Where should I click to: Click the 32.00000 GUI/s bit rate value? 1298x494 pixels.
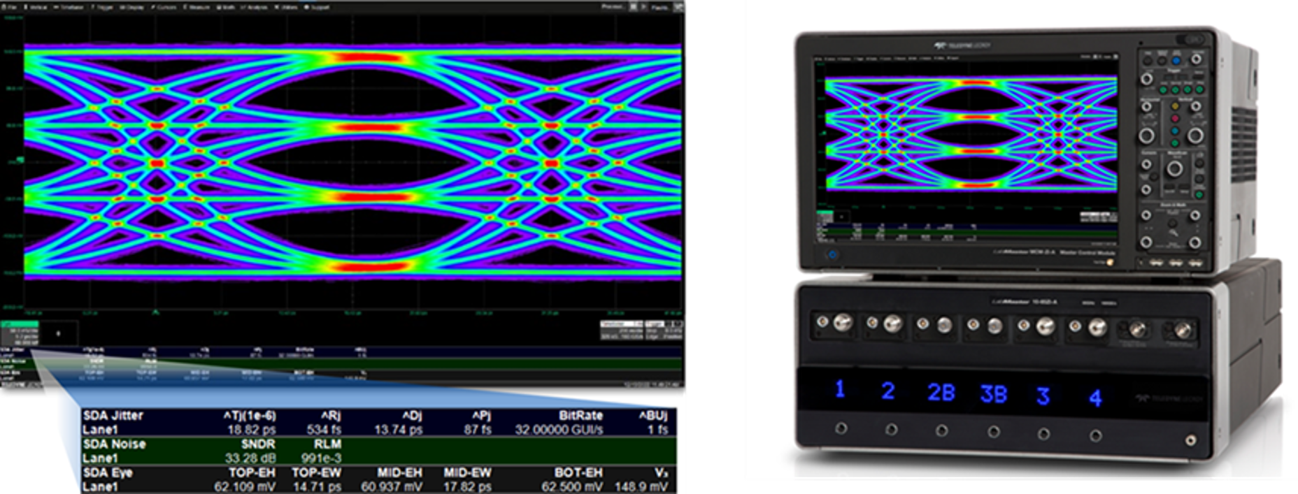point(559,430)
